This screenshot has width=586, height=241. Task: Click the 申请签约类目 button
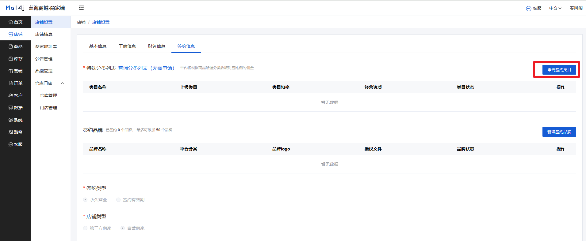[x=559, y=70]
